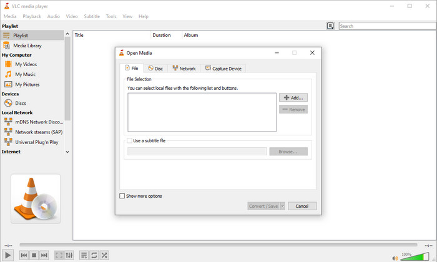
Task: Select Universal Plug'n'Play item
Action: pyautogui.click(x=32, y=142)
